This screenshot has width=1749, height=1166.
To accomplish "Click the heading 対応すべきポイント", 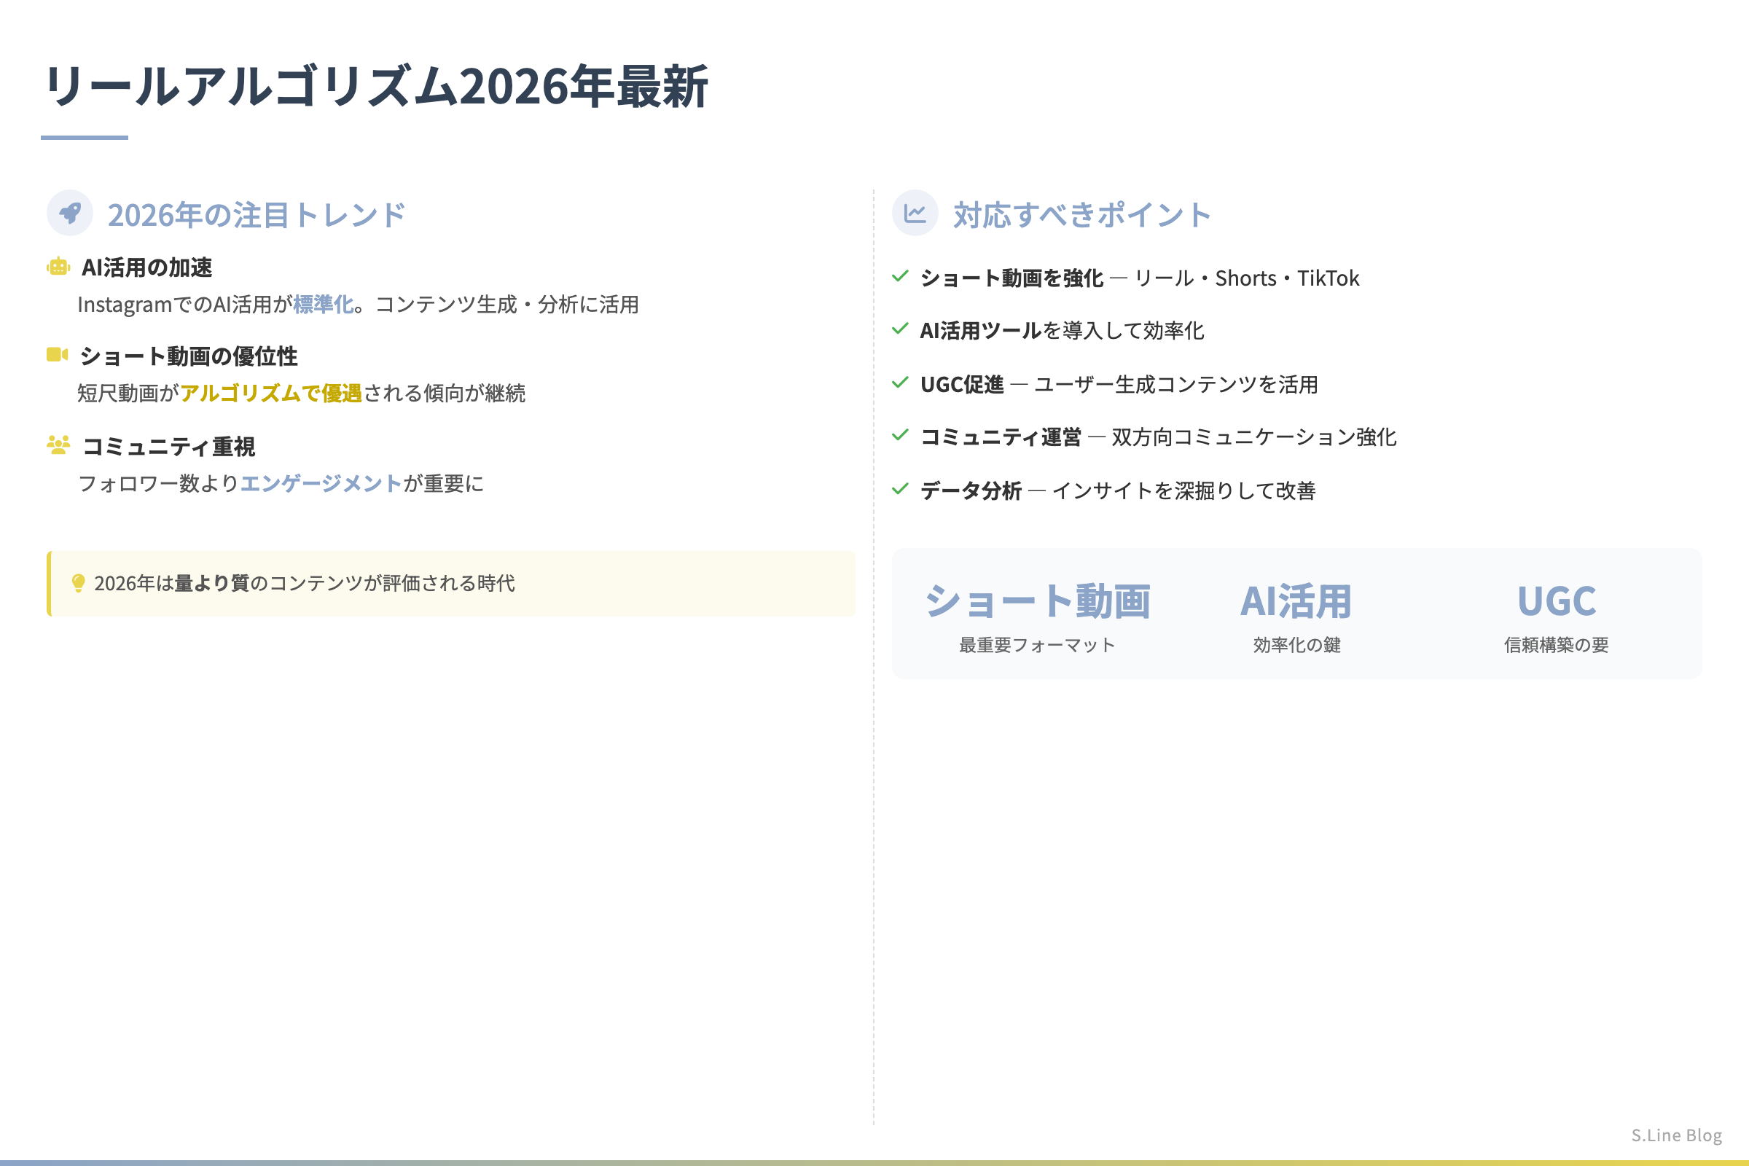I will click(1082, 215).
